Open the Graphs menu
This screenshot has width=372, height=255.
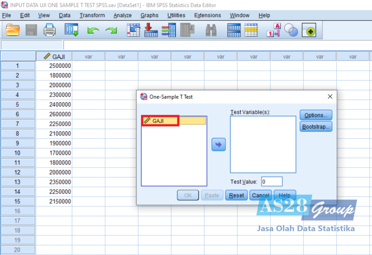[x=149, y=15]
